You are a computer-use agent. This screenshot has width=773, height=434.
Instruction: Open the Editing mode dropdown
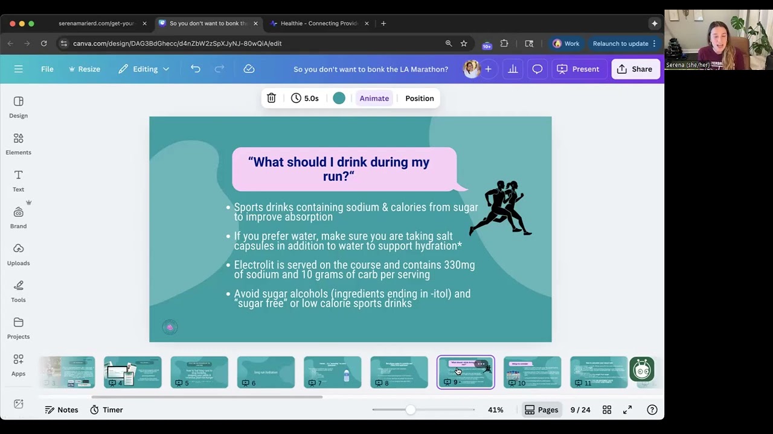pyautogui.click(x=144, y=69)
